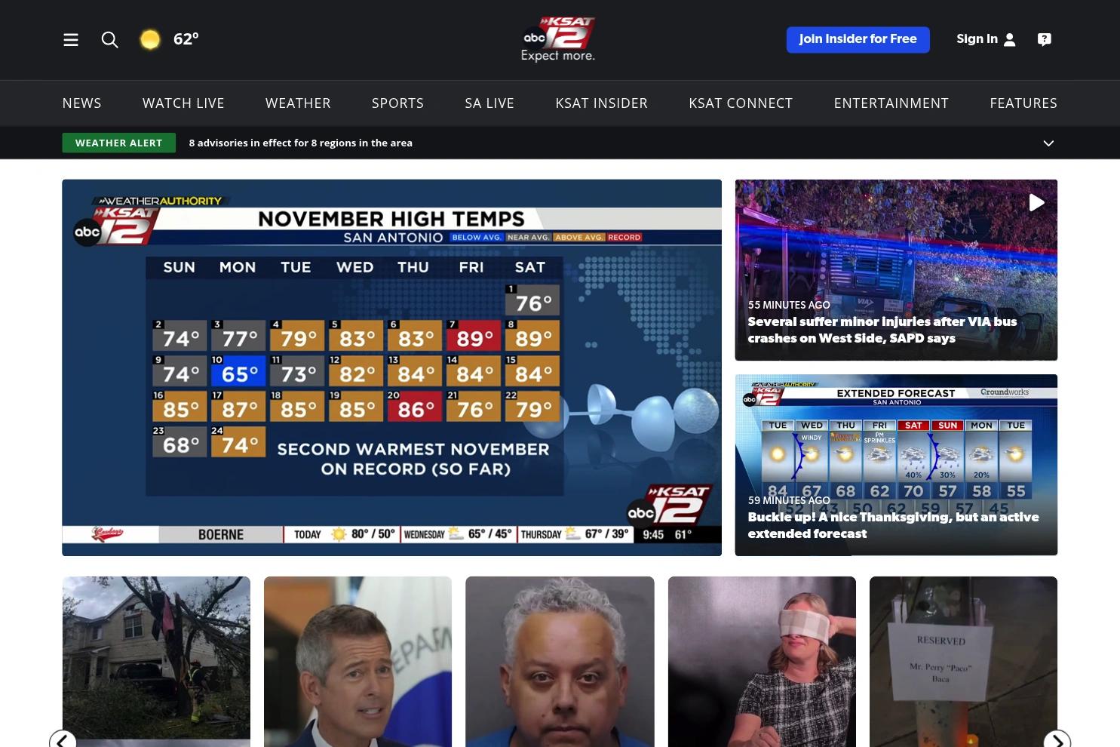Click Join Insider for Free button

point(858,39)
